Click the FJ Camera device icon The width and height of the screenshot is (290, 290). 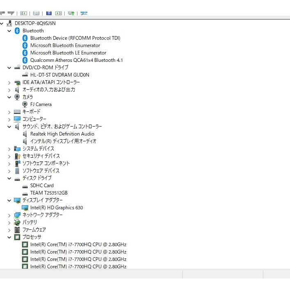click(25, 104)
